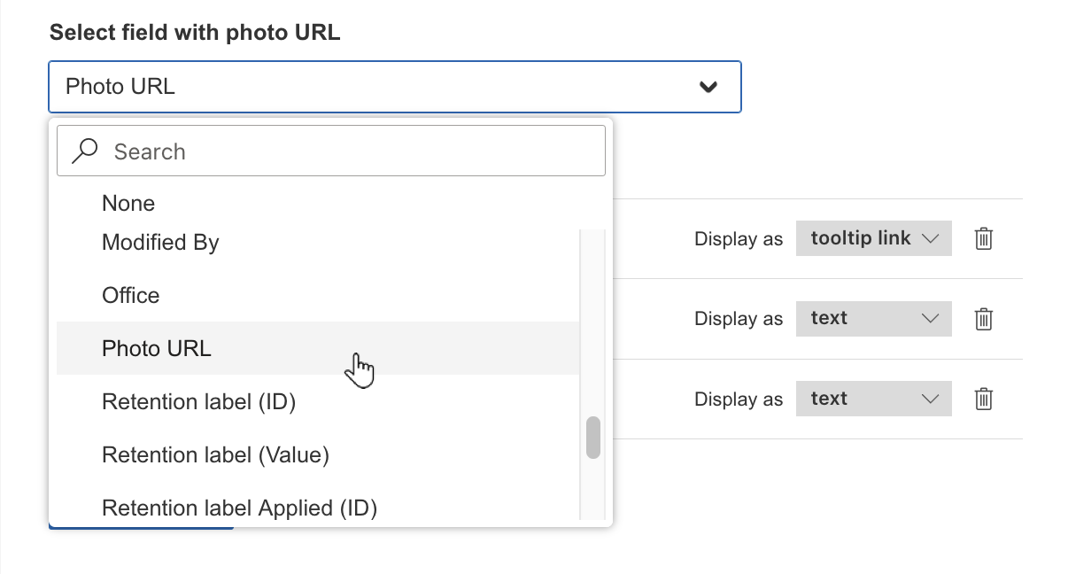Screen dimensions: 1068x574
Task: Expand the middle row's 'text' display dropdown
Action: click(873, 319)
